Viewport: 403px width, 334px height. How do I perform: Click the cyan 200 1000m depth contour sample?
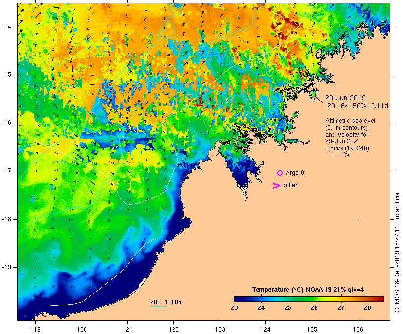coord(159,307)
